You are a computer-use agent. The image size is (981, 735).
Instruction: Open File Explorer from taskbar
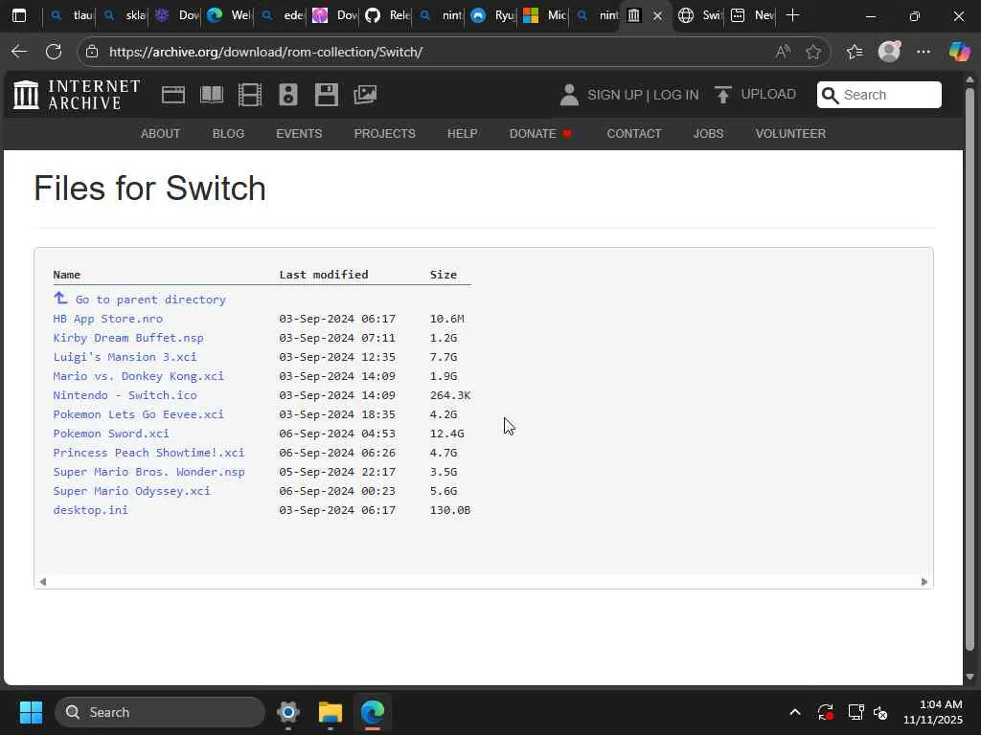(331, 712)
